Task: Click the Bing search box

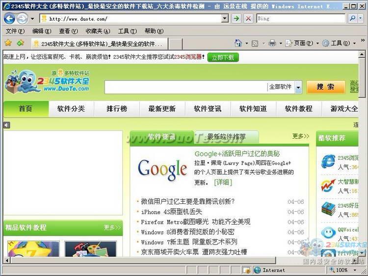Action: [301, 19]
